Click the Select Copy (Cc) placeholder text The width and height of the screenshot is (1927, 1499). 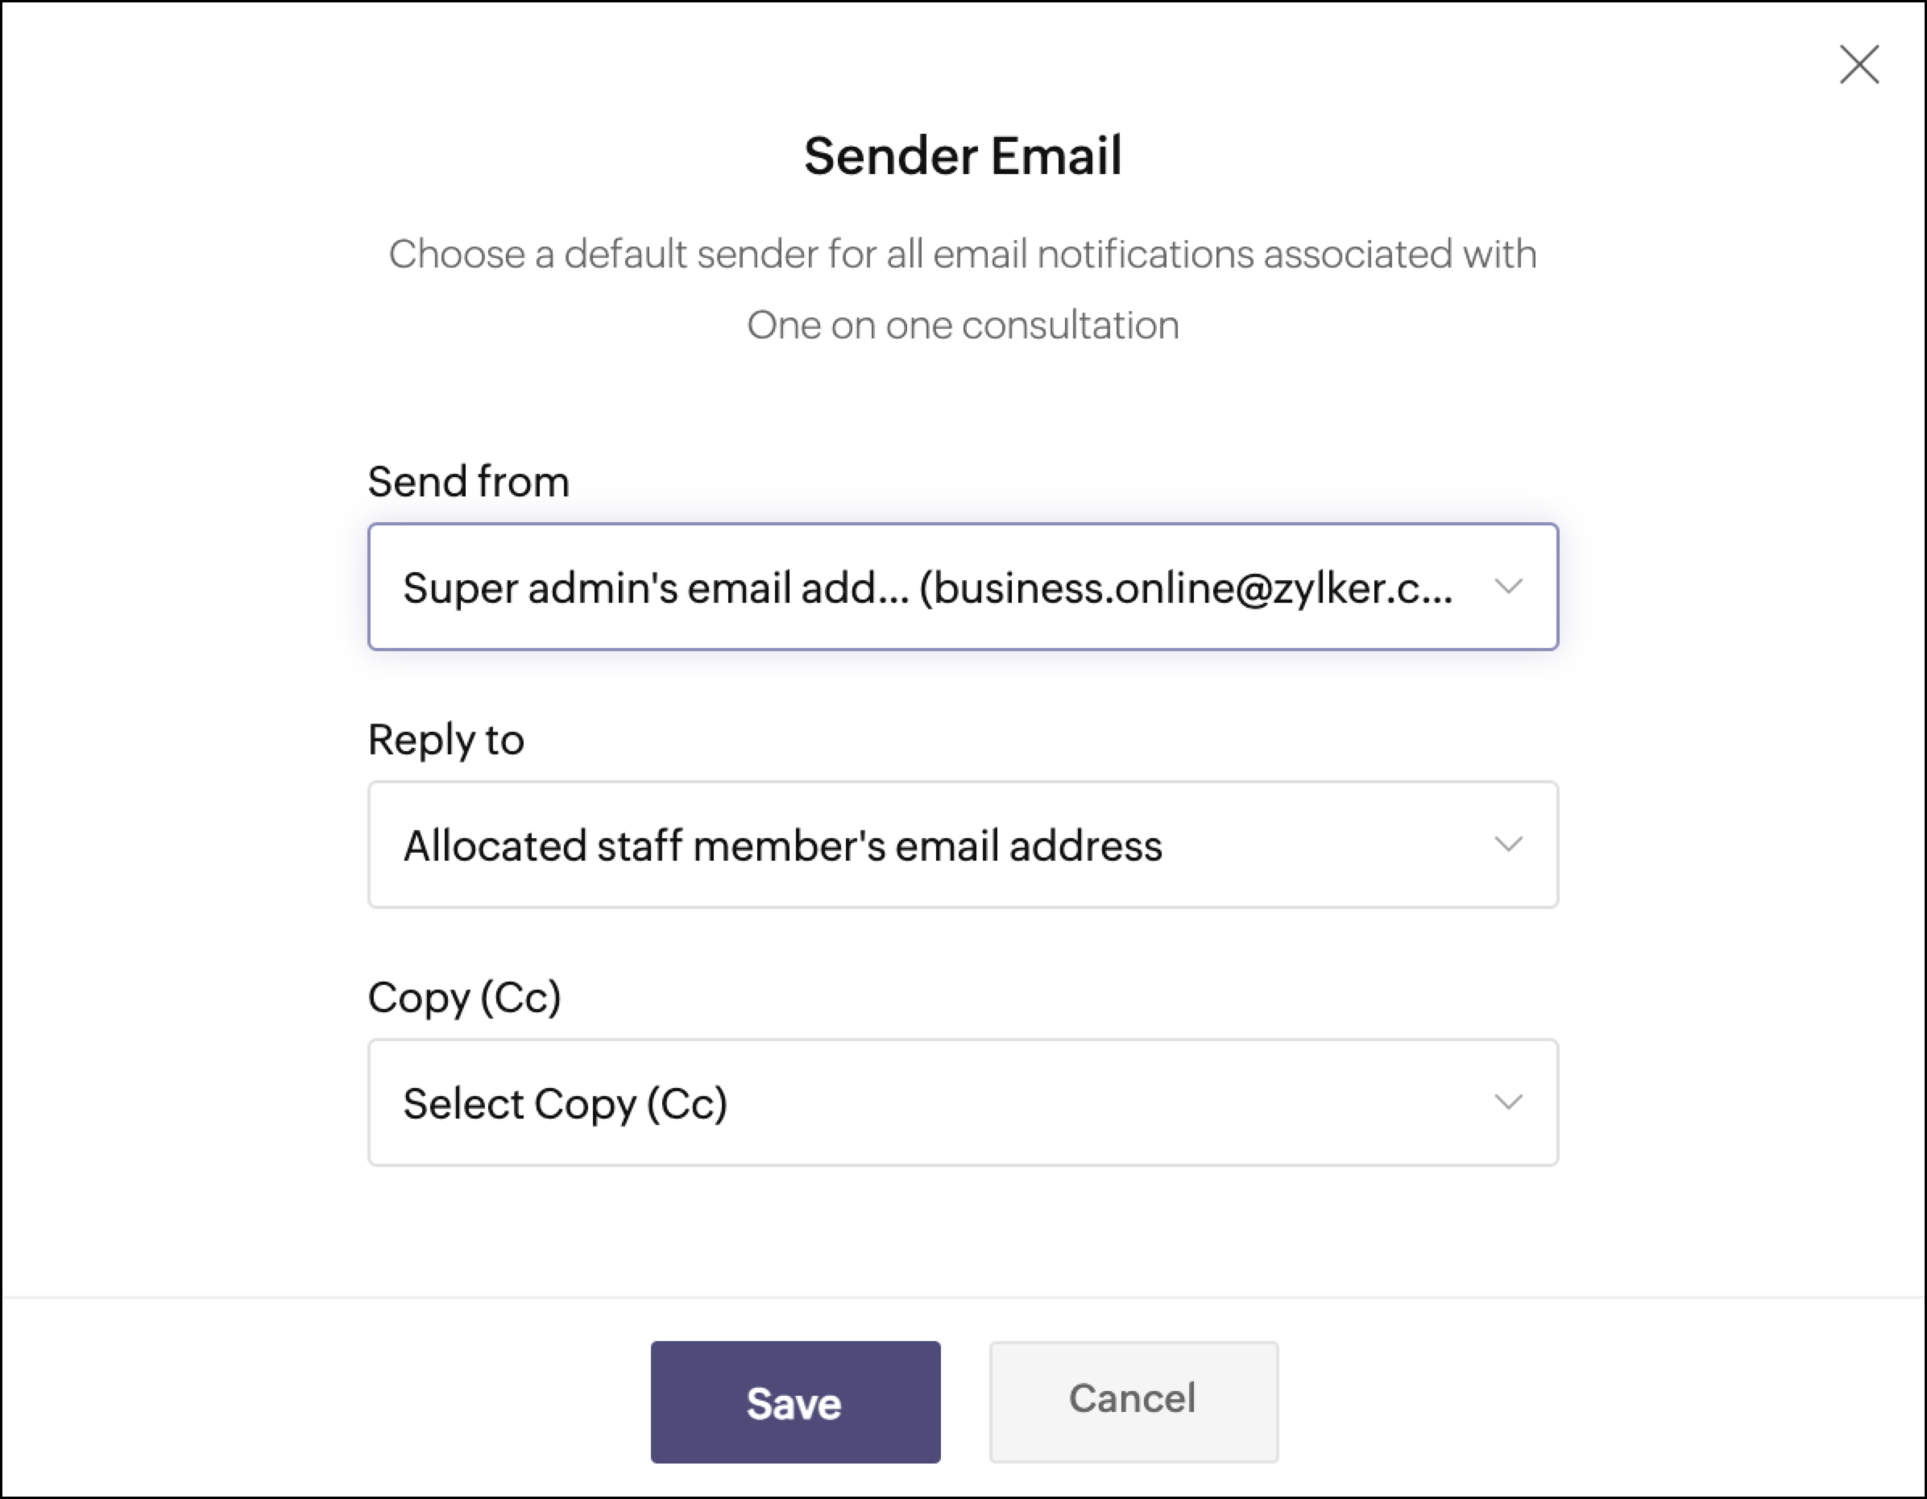click(566, 1104)
